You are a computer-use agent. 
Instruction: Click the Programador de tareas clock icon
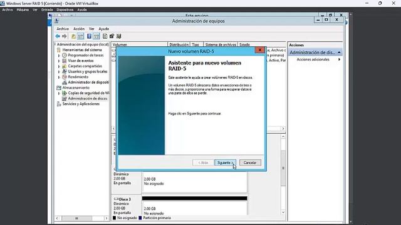pos(65,56)
